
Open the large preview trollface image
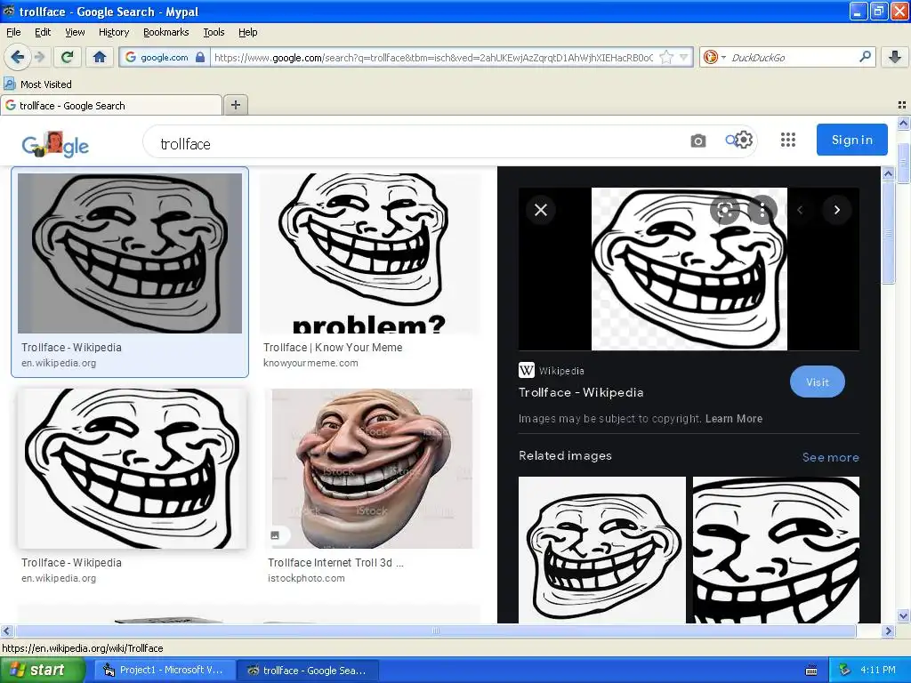(689, 269)
